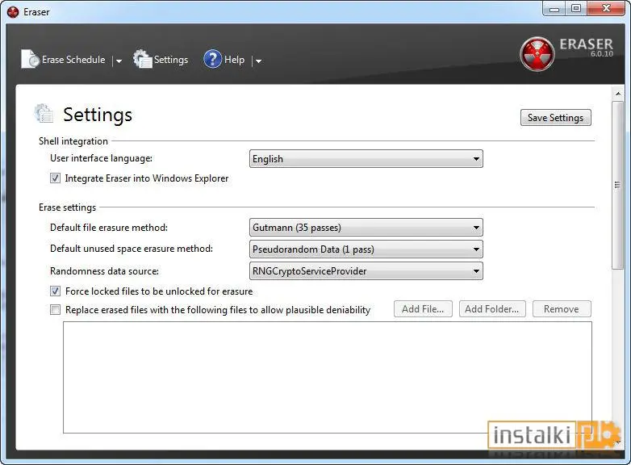Click the Settings gear icon in toolbar
Screen dimensions: 631x465
pyautogui.click(x=143, y=59)
